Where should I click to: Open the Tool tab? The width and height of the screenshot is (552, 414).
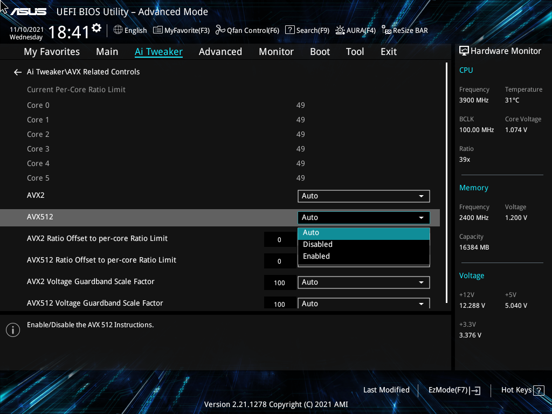pos(355,52)
